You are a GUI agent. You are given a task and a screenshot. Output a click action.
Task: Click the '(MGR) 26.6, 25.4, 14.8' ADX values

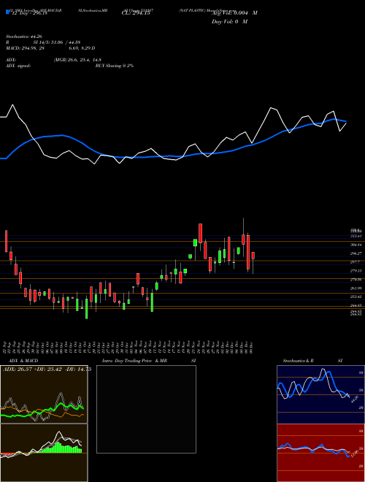pos(77,60)
